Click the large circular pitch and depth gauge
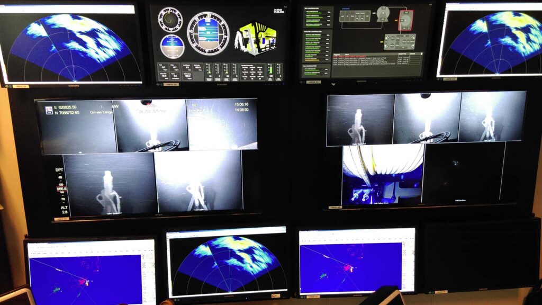Viewport: 542px width, 305px height. pyautogui.click(x=208, y=33)
